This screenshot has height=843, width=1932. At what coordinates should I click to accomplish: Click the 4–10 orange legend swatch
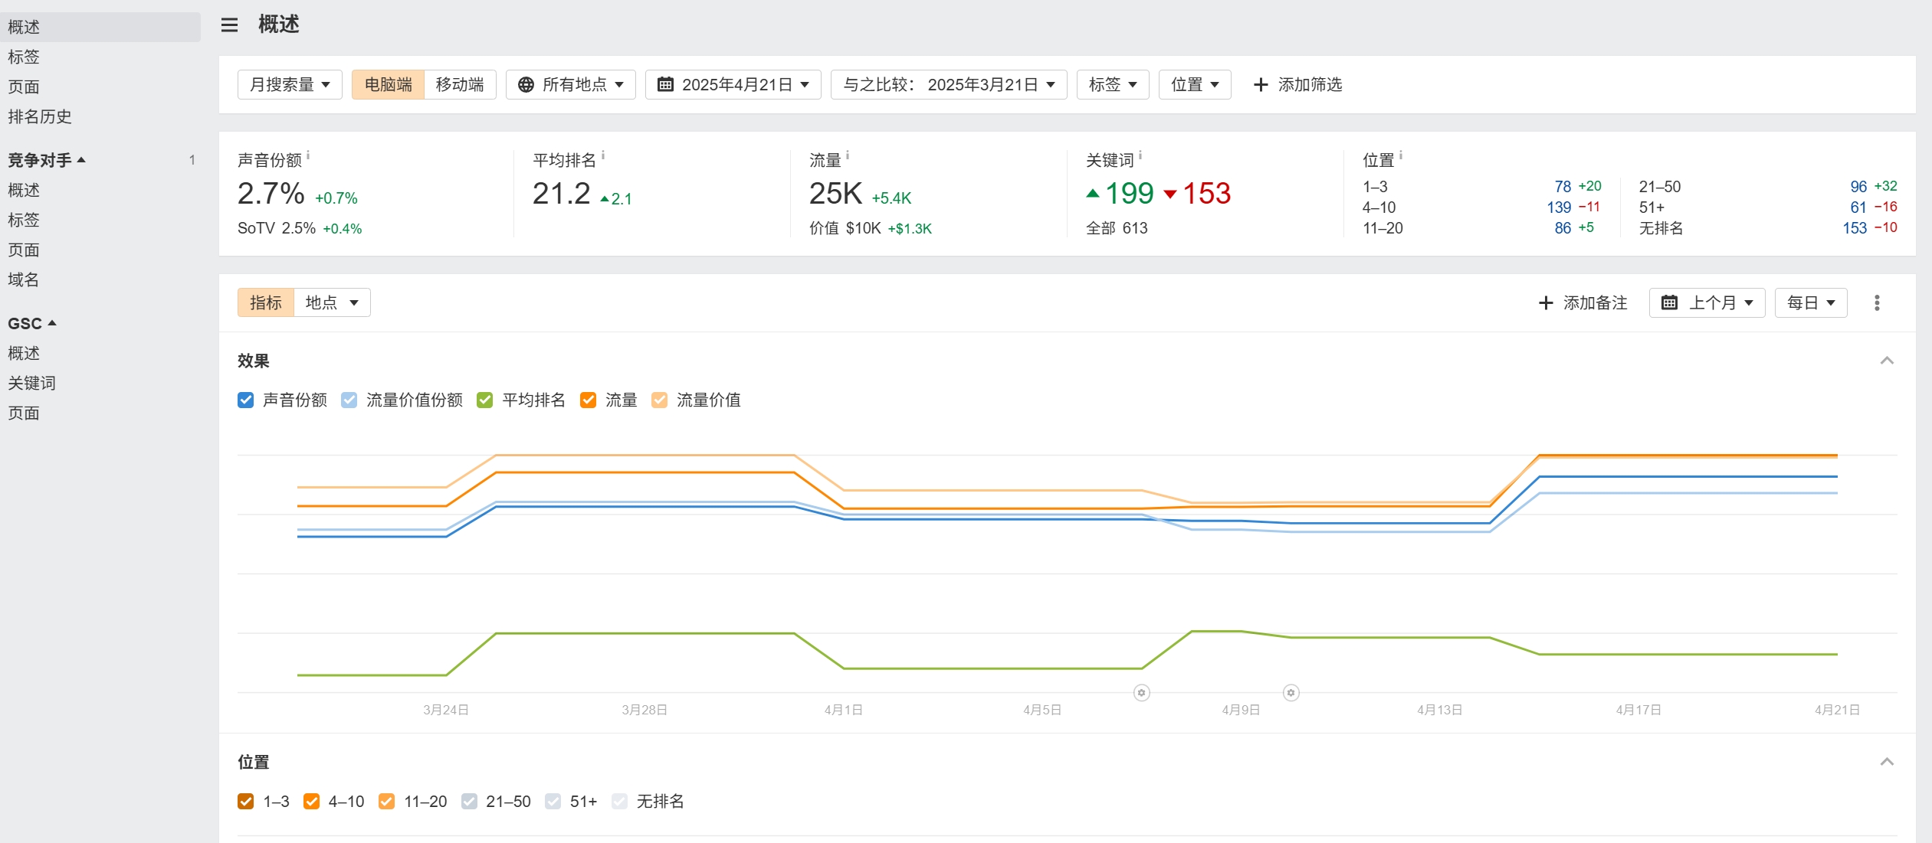pyautogui.click(x=311, y=802)
